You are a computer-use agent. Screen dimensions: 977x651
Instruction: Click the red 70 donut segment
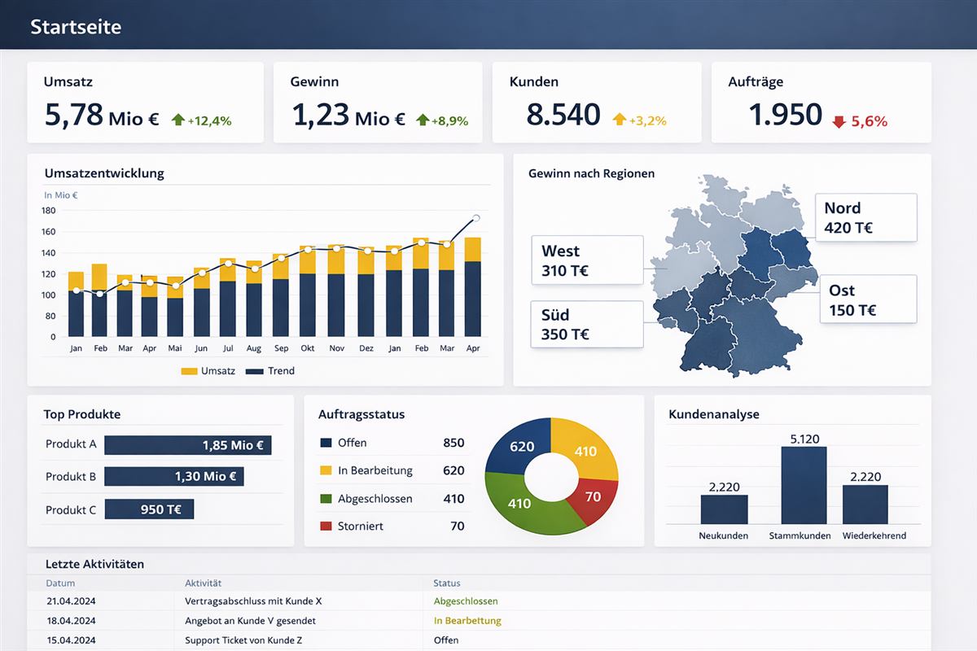[x=595, y=498]
